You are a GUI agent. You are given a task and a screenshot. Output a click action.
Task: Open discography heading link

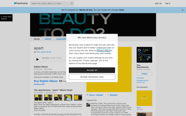142,87
